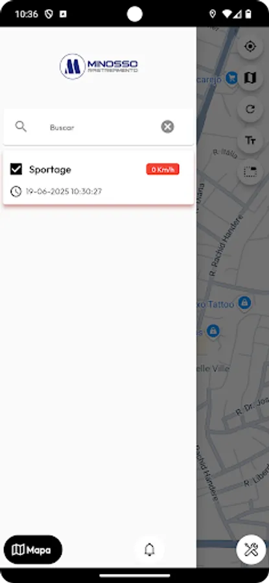Image resolution: width=269 pixels, height=583 pixels.
Task: Tap the 0 Km/h speed badge
Action: point(163,169)
